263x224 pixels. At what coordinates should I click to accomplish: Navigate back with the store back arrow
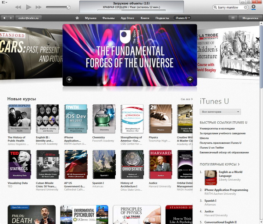click(x=4, y=18)
